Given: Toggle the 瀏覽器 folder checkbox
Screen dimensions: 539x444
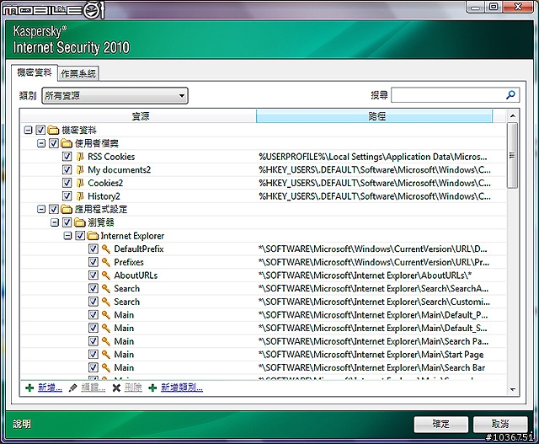Looking at the screenshot, I should 67,222.
